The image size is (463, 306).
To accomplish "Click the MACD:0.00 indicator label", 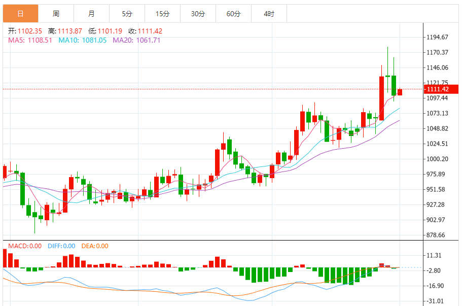I will (x=25, y=246).
